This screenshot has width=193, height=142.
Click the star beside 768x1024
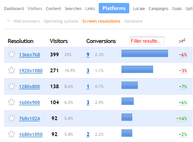tap(12, 118)
